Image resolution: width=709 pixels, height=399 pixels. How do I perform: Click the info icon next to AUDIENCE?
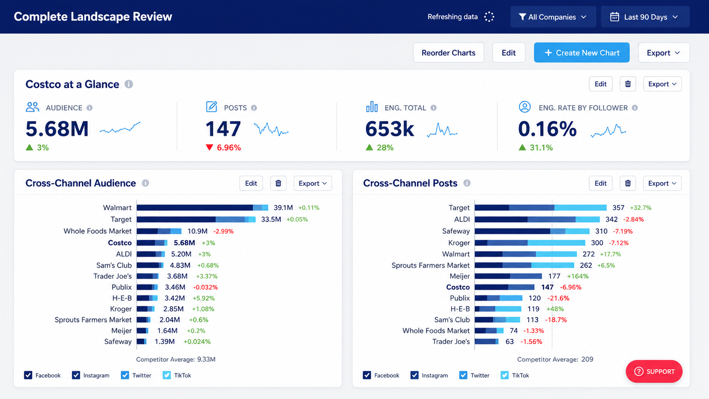(89, 108)
